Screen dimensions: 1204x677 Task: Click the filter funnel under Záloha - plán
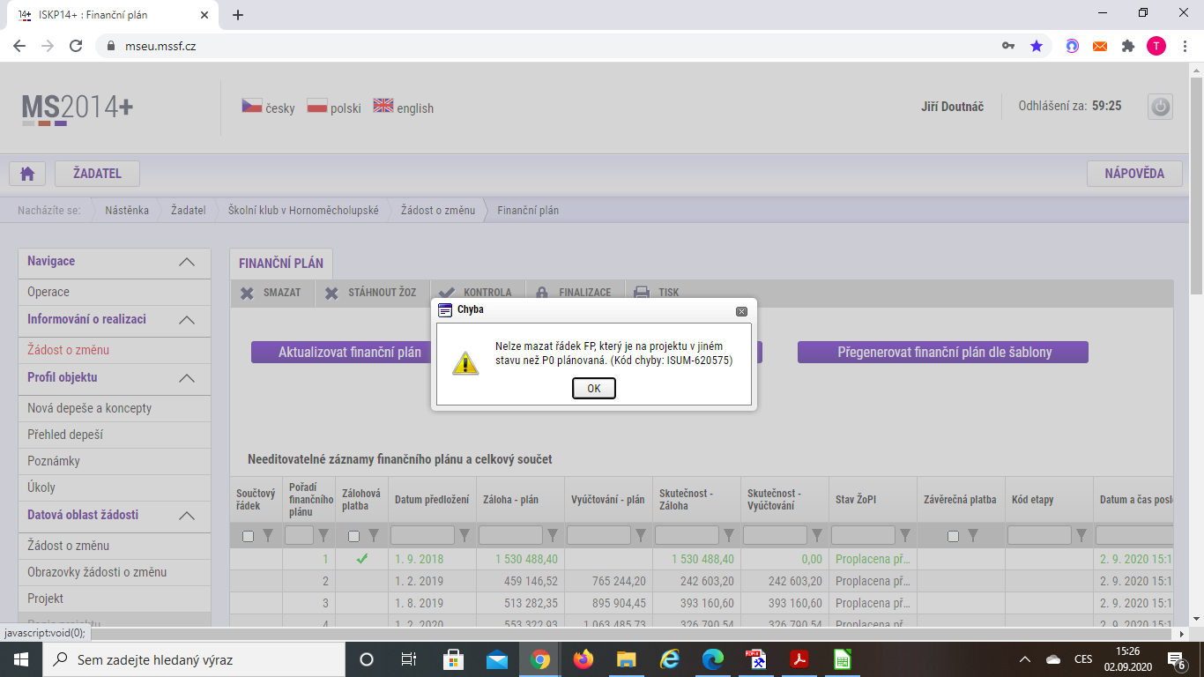[553, 535]
